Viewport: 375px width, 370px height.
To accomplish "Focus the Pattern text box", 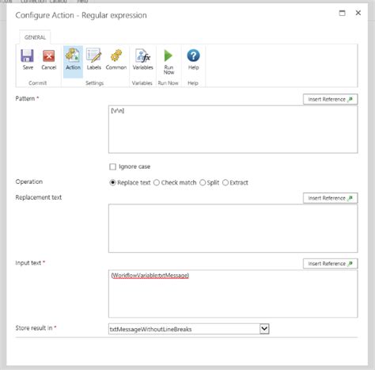I will coord(233,129).
